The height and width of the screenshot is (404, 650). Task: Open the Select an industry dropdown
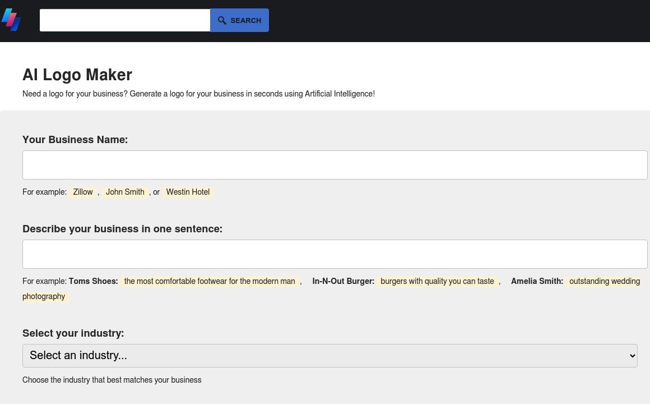coord(329,356)
